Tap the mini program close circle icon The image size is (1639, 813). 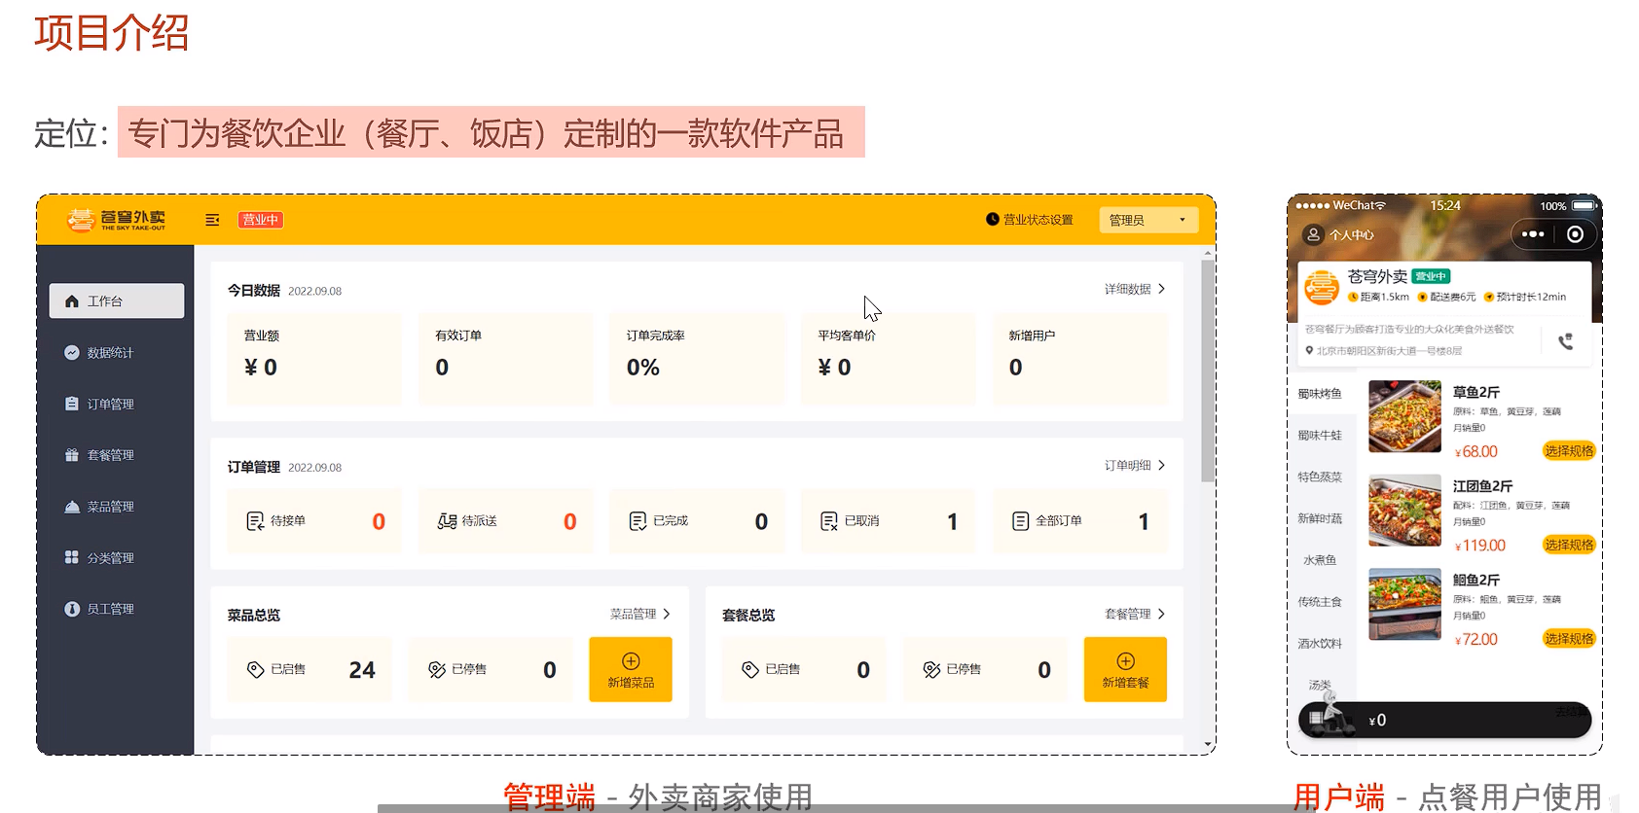tap(1575, 234)
